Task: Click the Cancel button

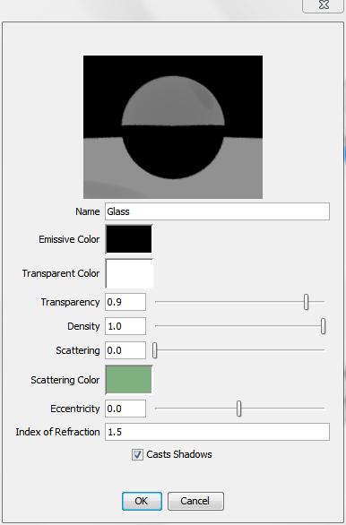Action: 195,501
